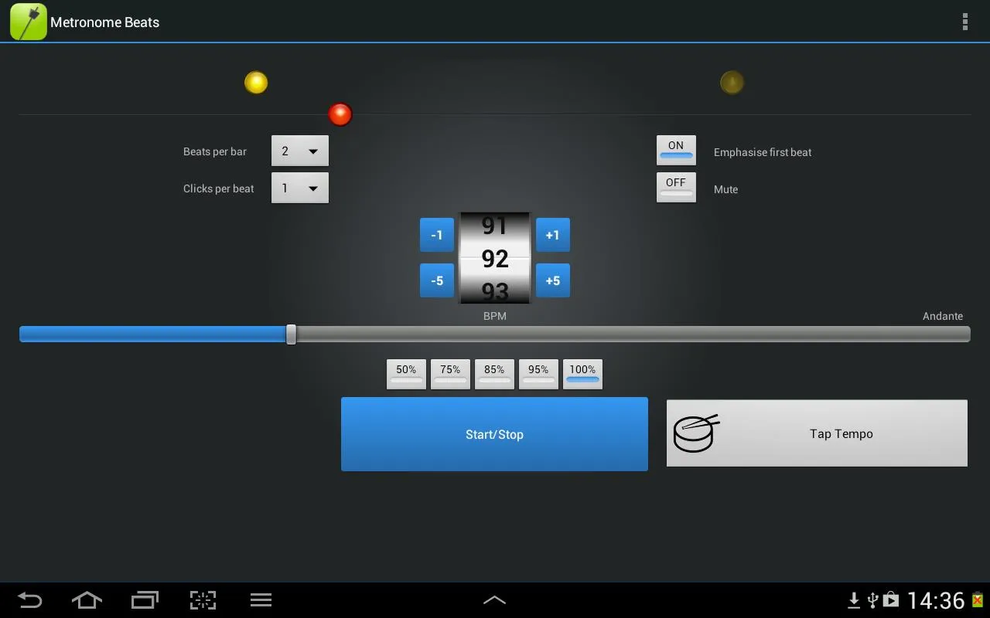Tap the Back navigation icon

point(29,599)
